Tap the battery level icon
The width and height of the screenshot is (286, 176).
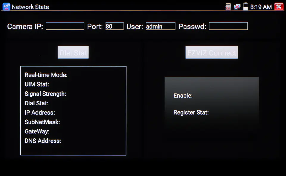tap(245, 7)
